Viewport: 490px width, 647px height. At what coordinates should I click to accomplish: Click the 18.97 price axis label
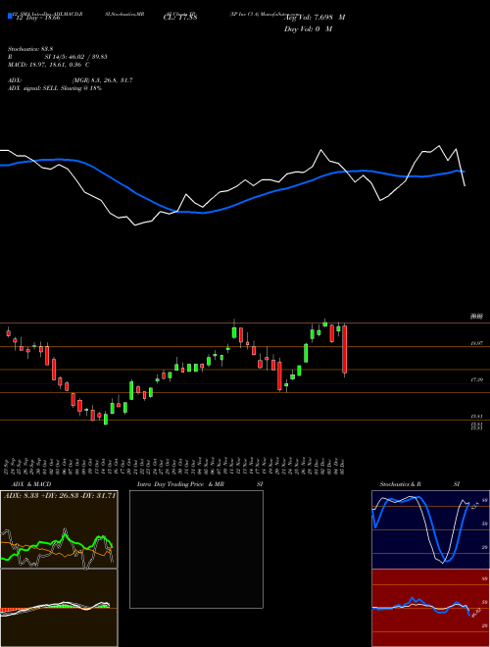pos(477,343)
